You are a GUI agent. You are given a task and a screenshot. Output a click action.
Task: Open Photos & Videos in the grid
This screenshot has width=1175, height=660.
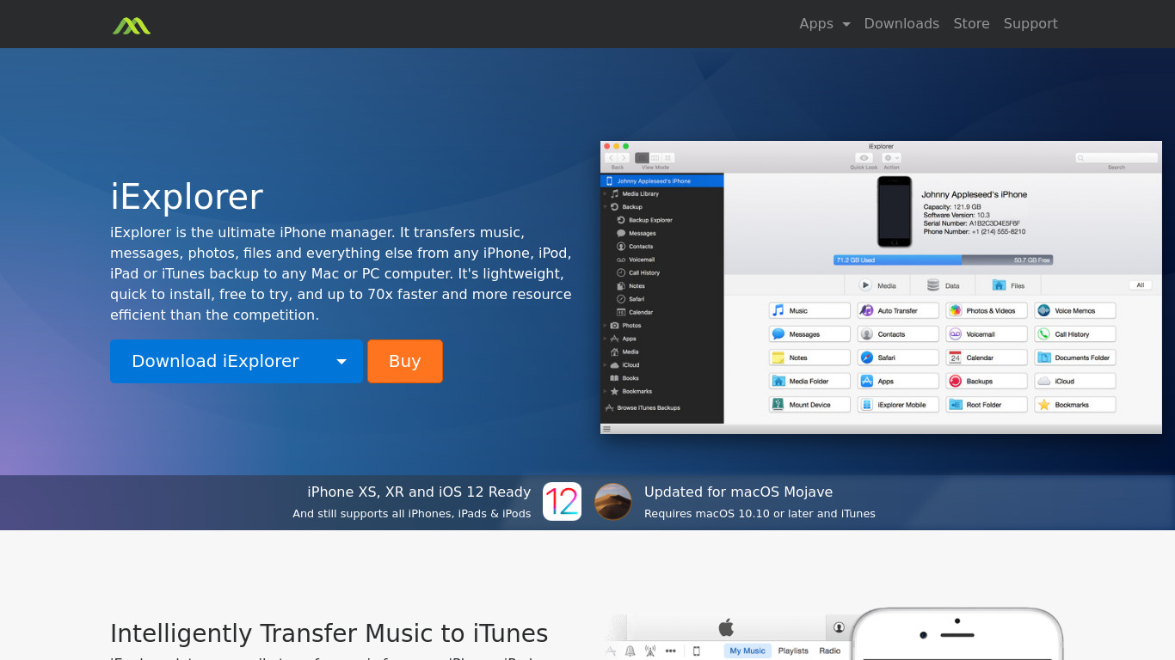987,310
